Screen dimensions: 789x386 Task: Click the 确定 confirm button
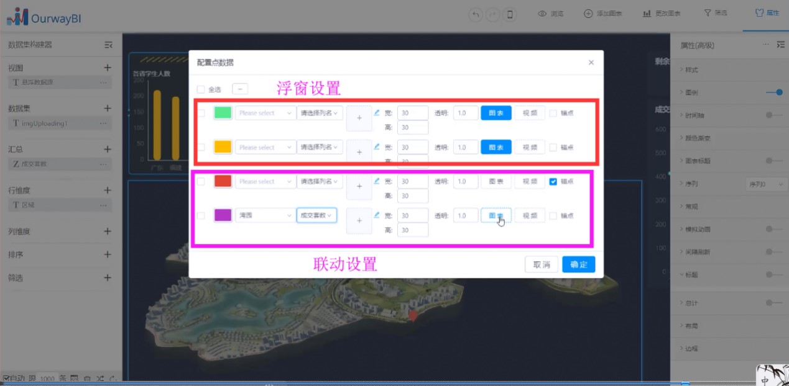578,264
